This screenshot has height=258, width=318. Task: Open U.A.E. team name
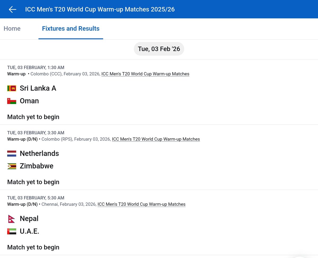29,231
